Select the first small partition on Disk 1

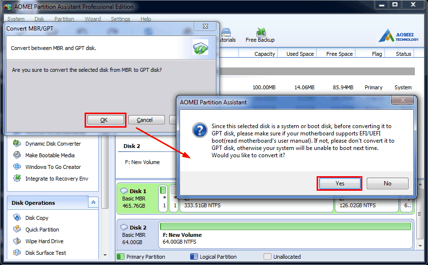pyautogui.click(x=163, y=199)
